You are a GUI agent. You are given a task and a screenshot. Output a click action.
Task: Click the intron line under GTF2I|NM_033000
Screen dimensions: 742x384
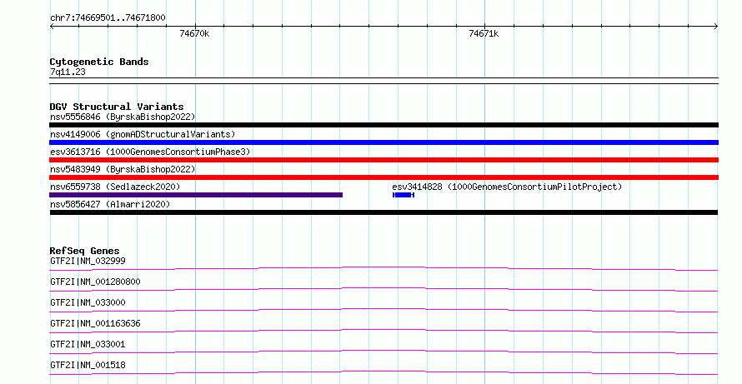[x=384, y=310]
